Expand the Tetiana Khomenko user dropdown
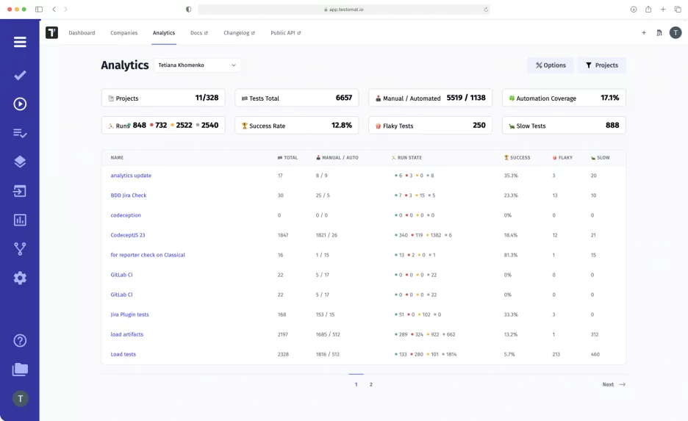Viewport: 688px width, 421px height. click(198, 65)
